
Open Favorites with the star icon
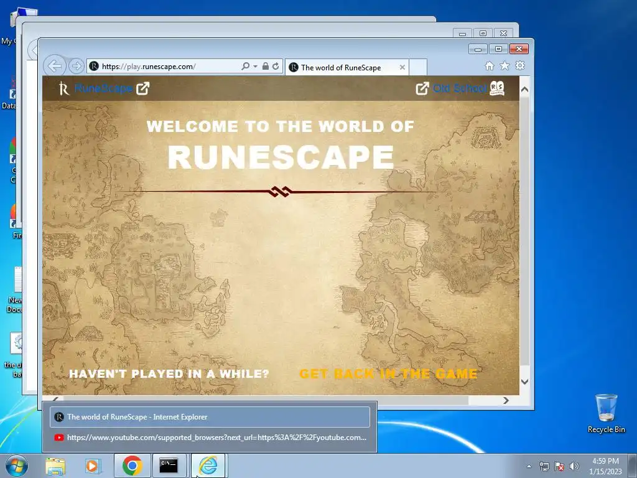(x=504, y=66)
